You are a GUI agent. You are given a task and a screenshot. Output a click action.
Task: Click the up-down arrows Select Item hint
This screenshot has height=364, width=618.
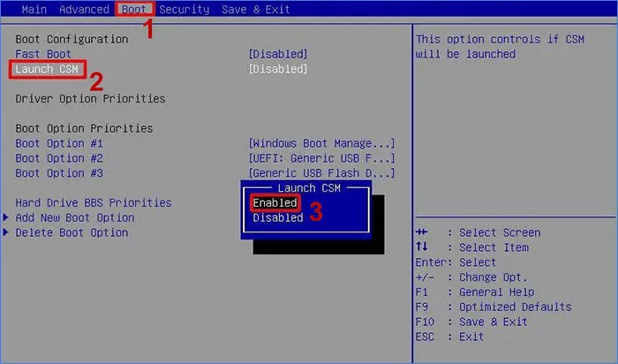click(472, 247)
